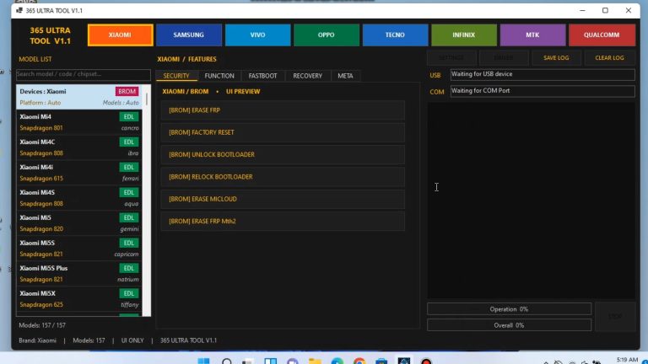Click the BROM badge on Devices entry
This screenshot has height=364, width=648.
tap(127, 92)
